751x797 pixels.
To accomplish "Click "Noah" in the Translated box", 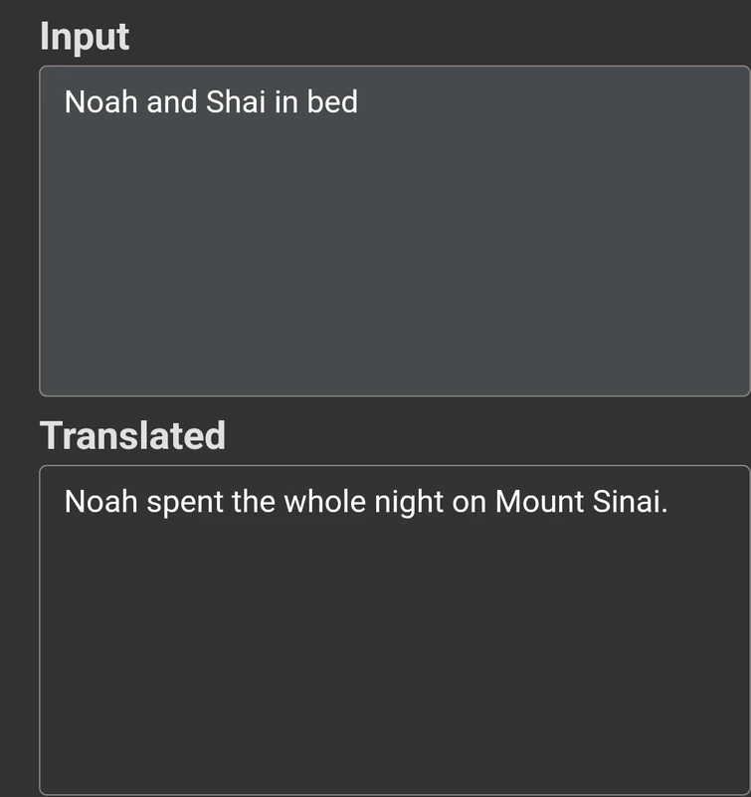I will [101, 503].
